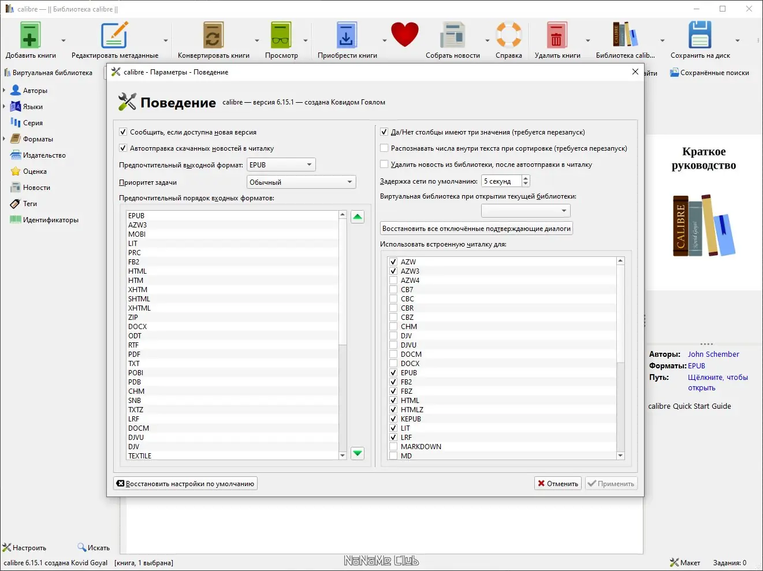Uncheck AZW in internal viewer list
The image size is (763, 571).
tap(393, 262)
